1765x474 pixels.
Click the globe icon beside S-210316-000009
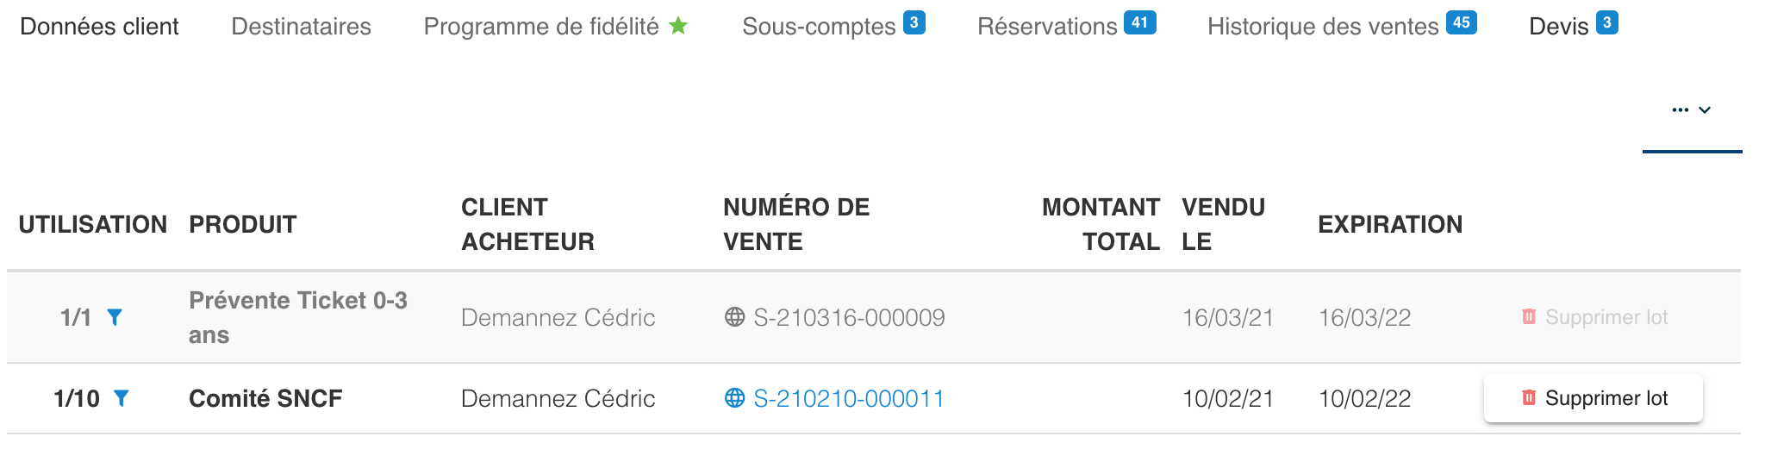734,317
